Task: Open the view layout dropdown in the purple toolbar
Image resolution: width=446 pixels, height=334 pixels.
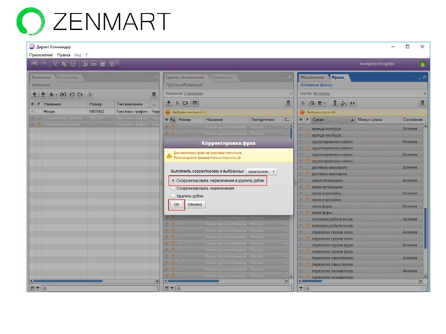Action: pyautogui.click(x=114, y=64)
